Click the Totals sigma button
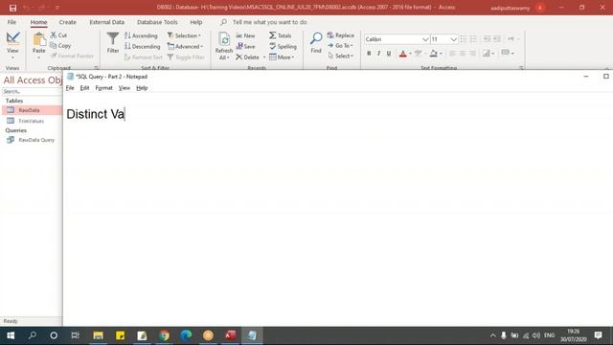Image resolution: width=613 pixels, height=345 pixels. point(281,35)
